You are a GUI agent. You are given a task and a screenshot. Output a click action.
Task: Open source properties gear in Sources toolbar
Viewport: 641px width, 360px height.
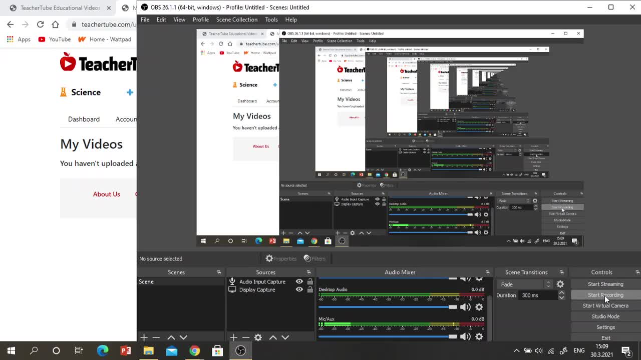click(258, 337)
